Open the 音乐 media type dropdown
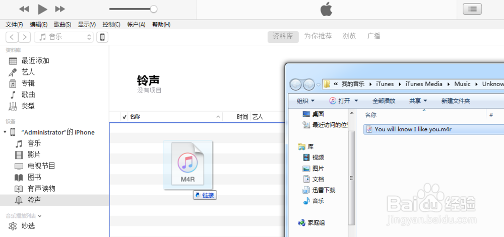The image size is (504, 237). pyautogui.click(x=64, y=37)
